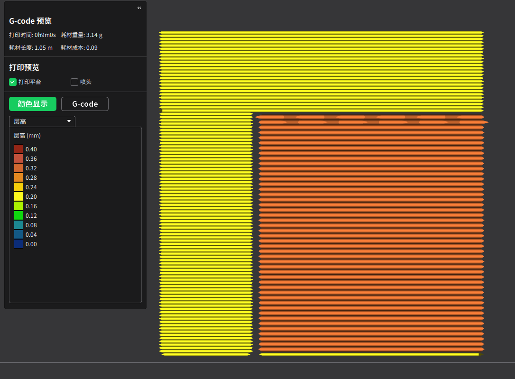Open the 层高 dropdown
This screenshot has height=379, width=515.
[x=42, y=121]
